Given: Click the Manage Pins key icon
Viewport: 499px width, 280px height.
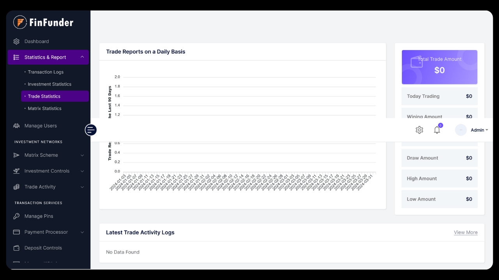Looking at the screenshot, I should coord(16,216).
